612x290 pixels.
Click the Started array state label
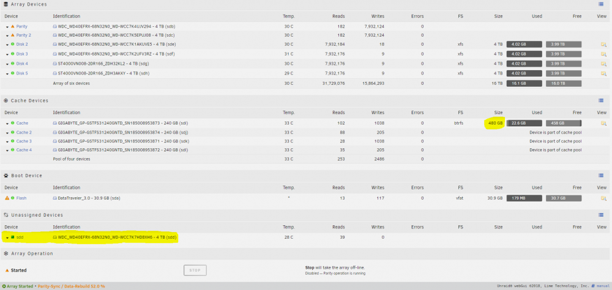19,270
